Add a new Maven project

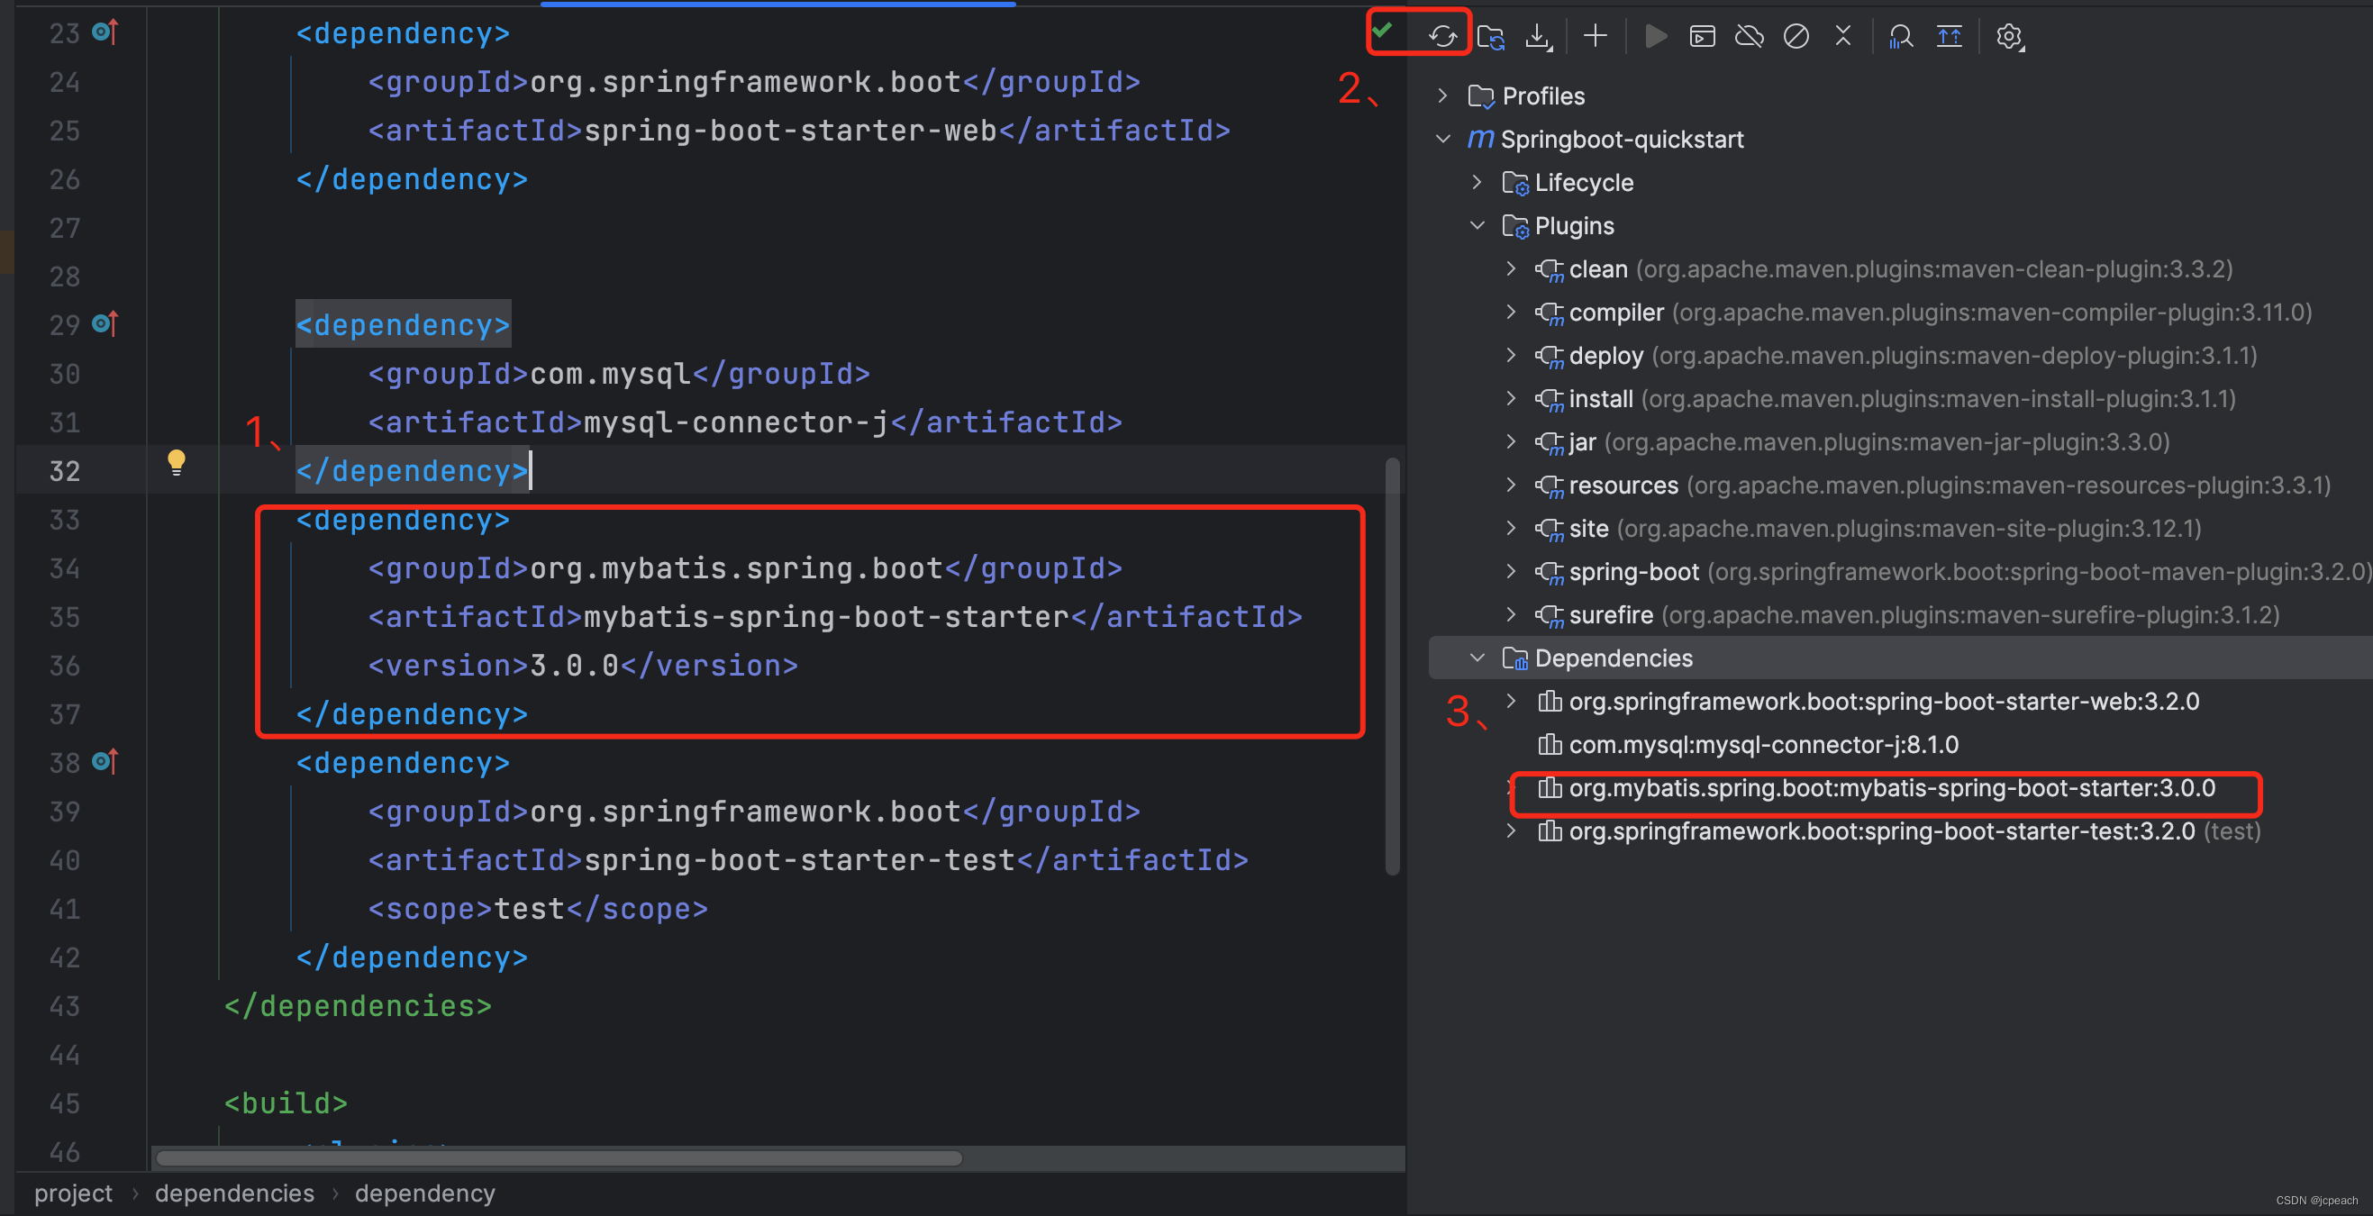(x=1595, y=36)
